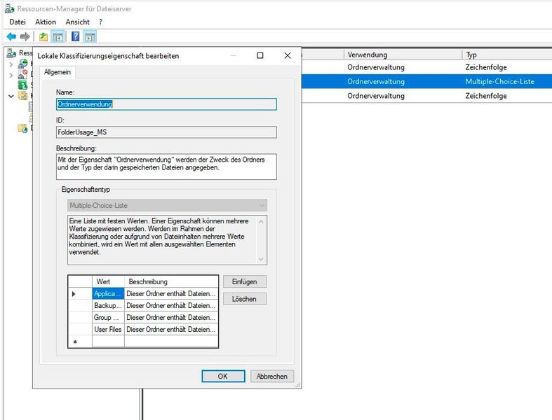Open the Datei menu
The image size is (552, 420).
(x=18, y=22)
